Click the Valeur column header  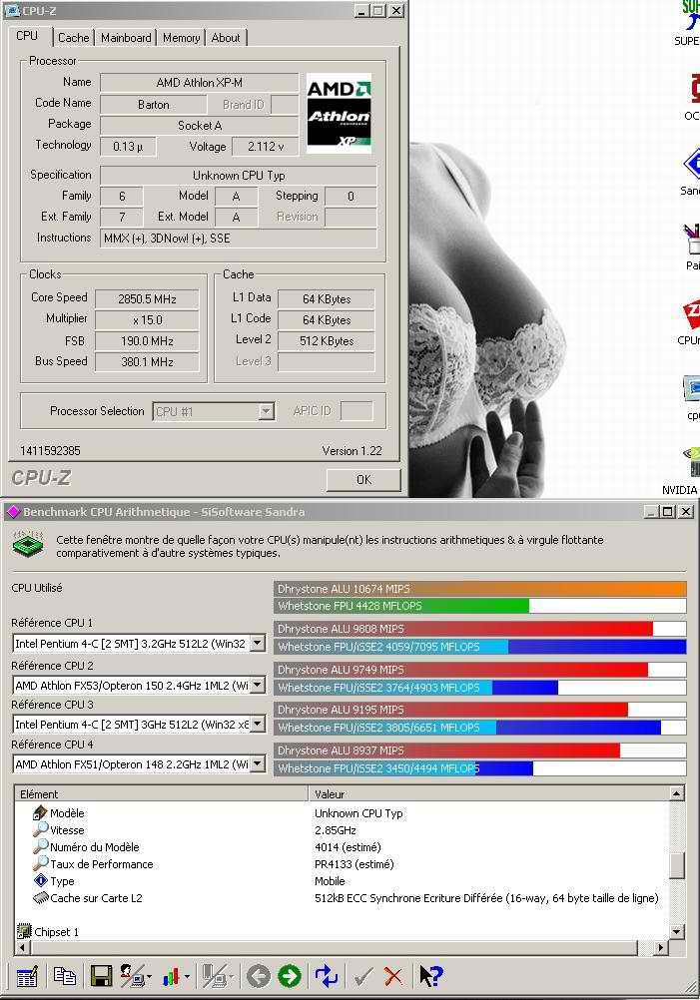coord(489,793)
